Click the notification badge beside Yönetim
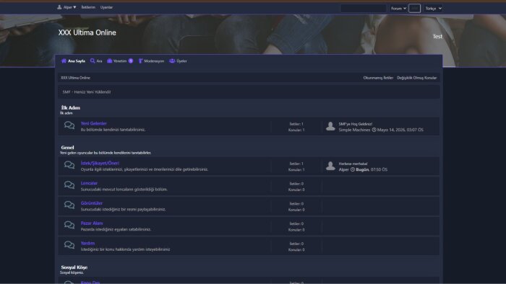The width and height of the screenshot is (506, 284). point(131,61)
